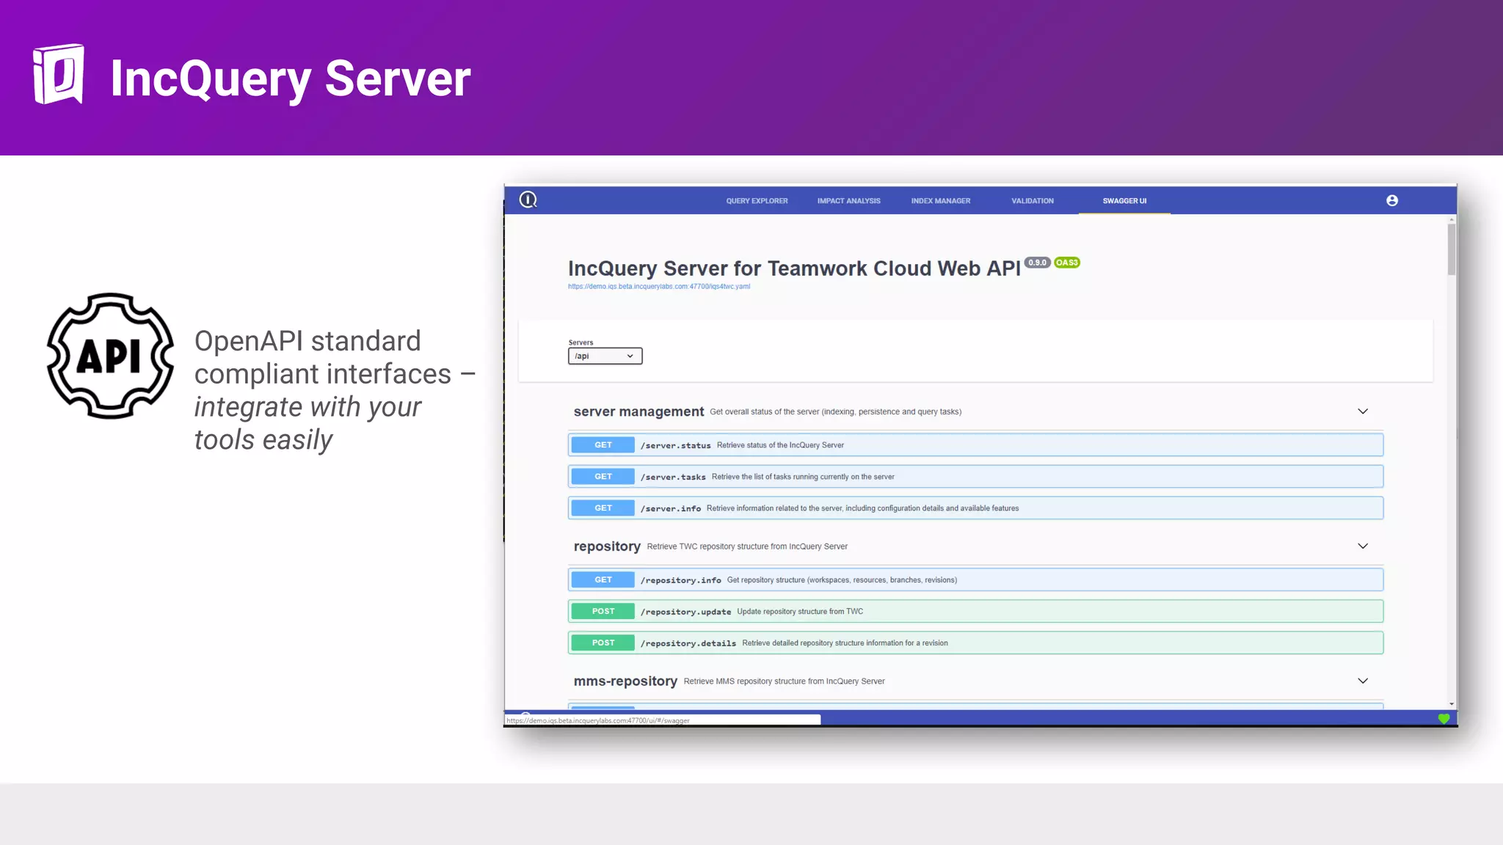This screenshot has width=1503, height=845.
Task: Open the iqs4twc.yaml specification link
Action: [x=659, y=287]
